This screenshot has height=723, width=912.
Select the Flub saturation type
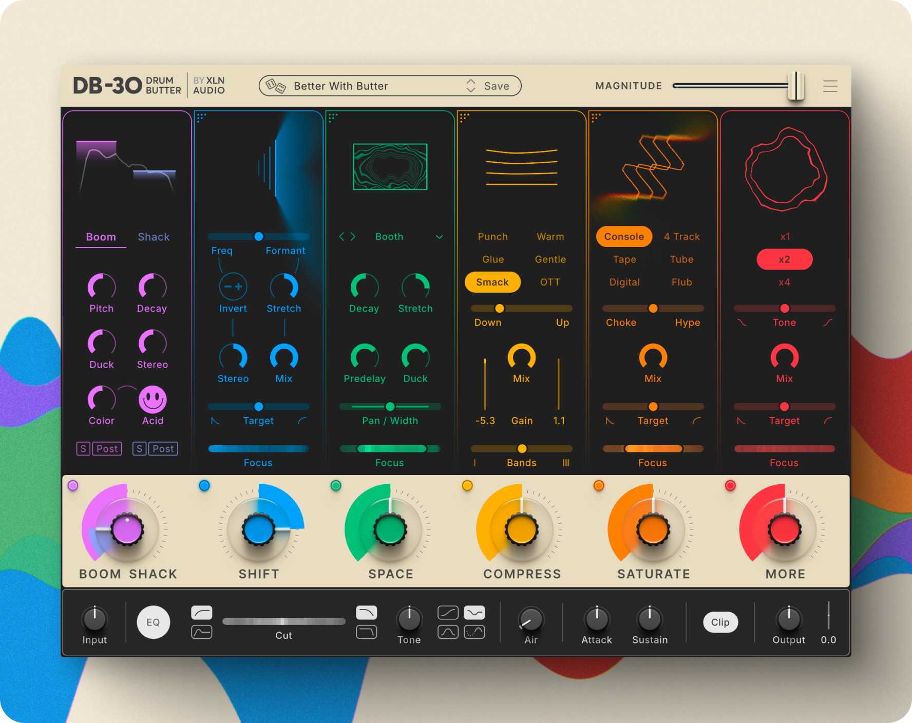pos(682,282)
